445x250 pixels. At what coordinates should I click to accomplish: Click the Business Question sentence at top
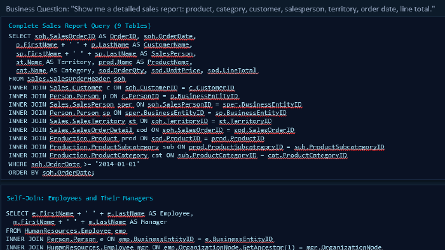(x=220, y=9)
